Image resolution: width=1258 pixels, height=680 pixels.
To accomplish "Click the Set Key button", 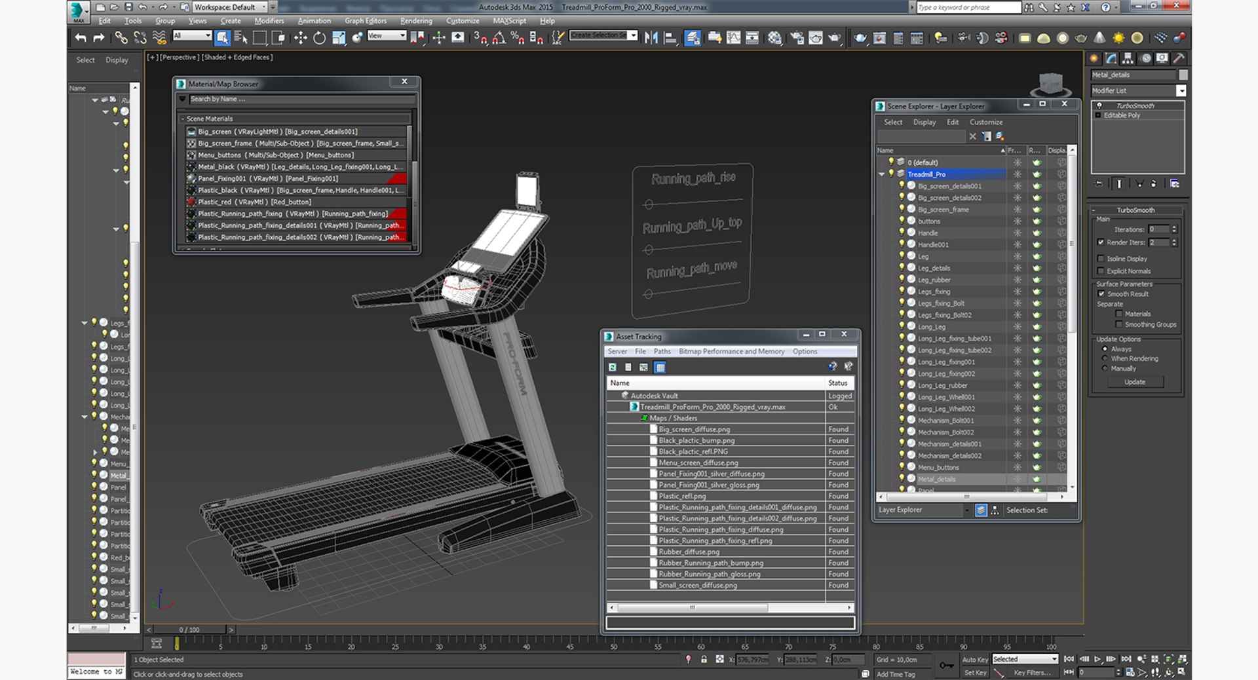I will click(975, 673).
